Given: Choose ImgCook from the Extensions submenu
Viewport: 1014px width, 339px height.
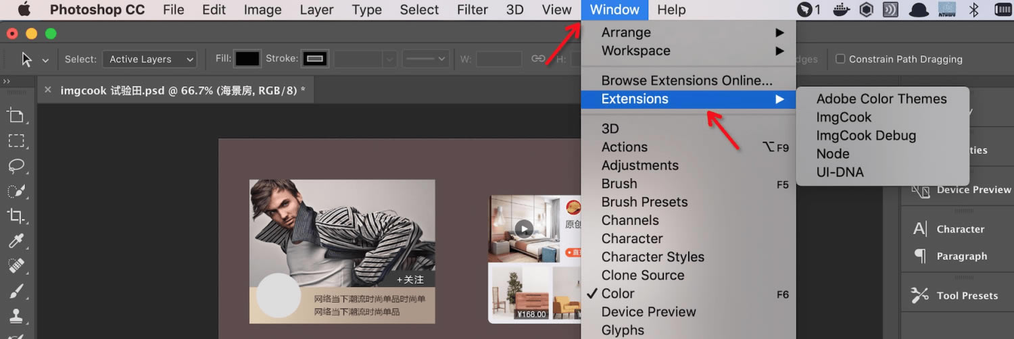Looking at the screenshot, I should click(x=844, y=118).
